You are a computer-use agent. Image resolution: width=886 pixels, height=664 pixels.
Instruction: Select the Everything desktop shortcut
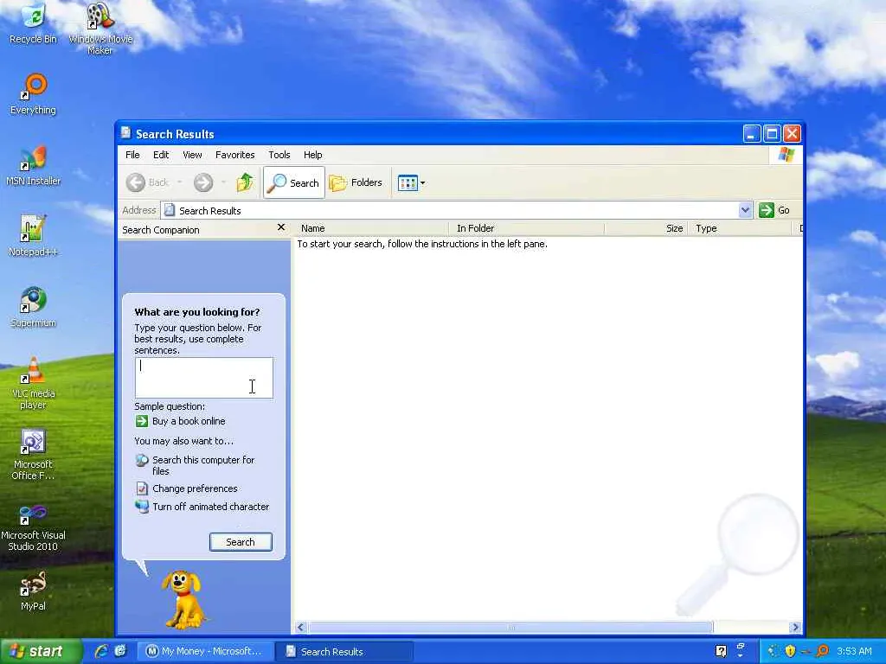(x=33, y=93)
